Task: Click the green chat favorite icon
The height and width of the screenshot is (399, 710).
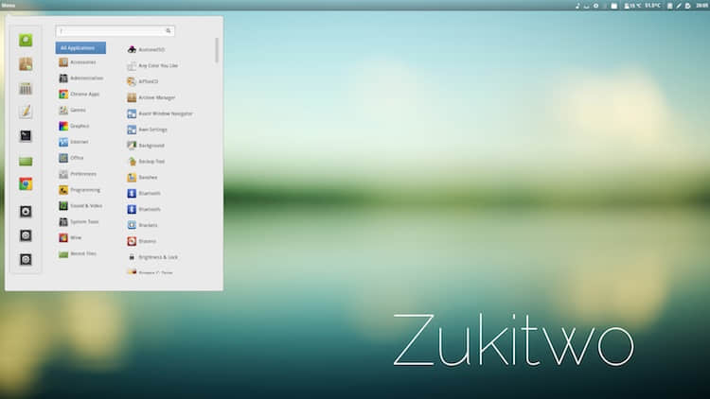Action: [x=26, y=41]
